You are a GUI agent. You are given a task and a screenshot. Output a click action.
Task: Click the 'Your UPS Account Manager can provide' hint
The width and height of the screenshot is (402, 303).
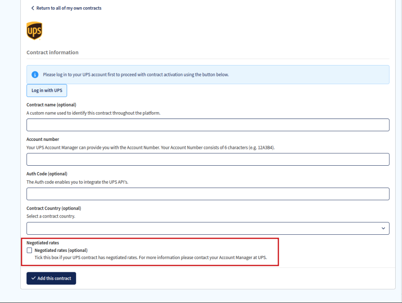[x=150, y=148]
